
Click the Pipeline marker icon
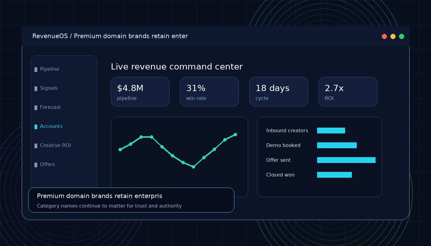point(36,69)
